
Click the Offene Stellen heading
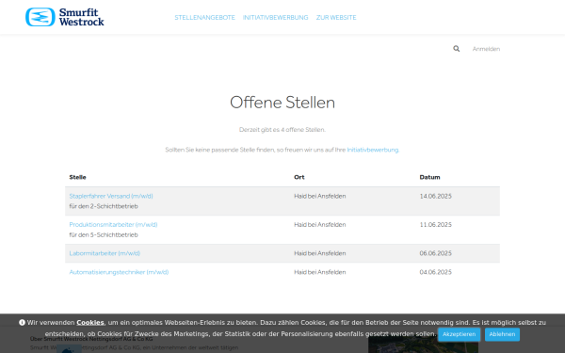click(282, 103)
